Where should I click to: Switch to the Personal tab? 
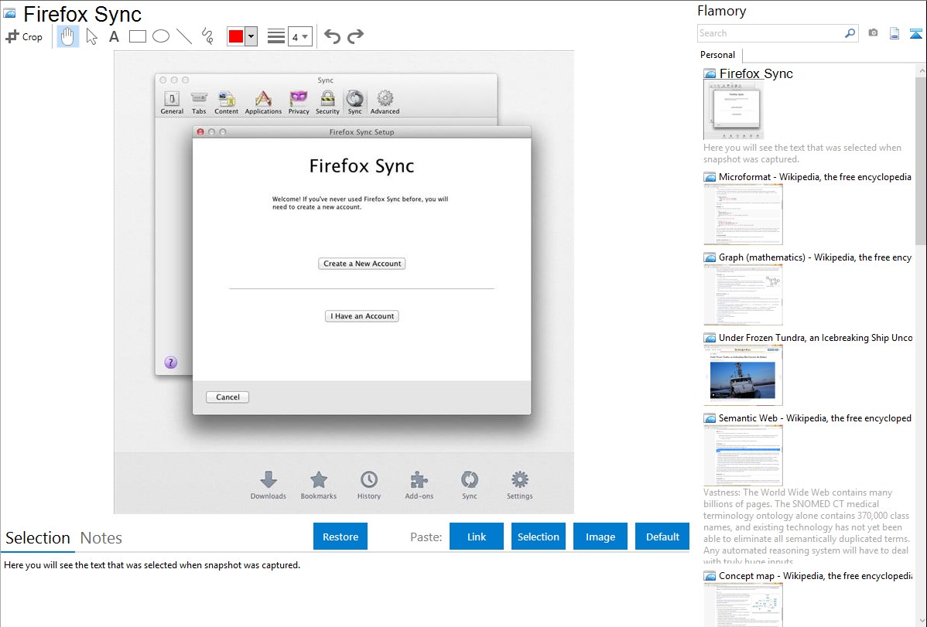[x=718, y=55]
